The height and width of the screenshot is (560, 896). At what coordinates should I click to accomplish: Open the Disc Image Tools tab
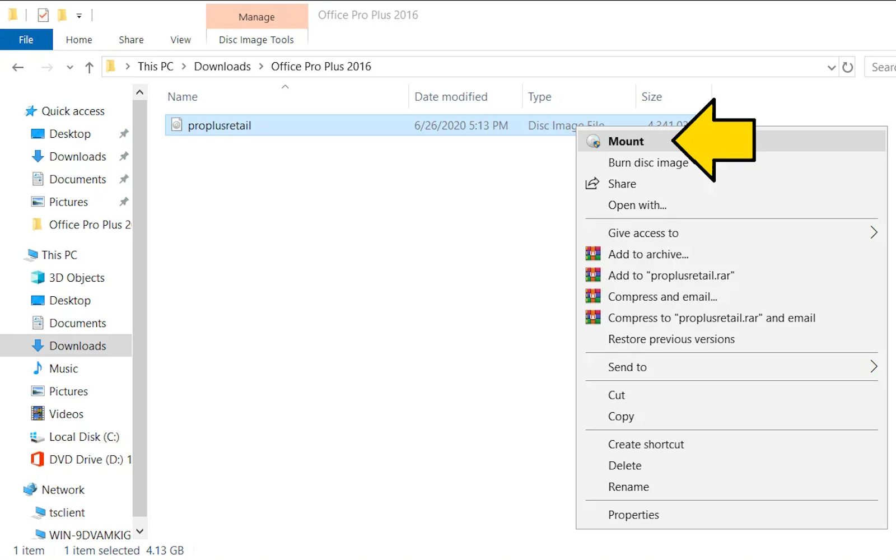tap(256, 40)
